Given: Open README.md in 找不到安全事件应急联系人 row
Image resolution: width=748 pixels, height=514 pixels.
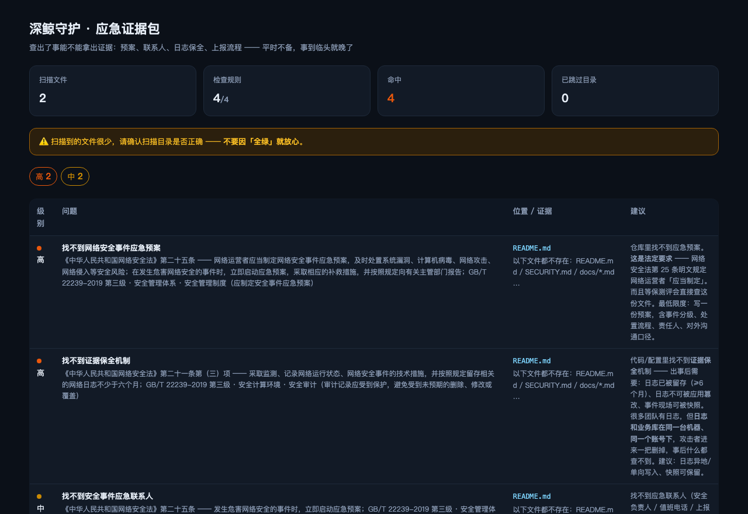Looking at the screenshot, I should pyautogui.click(x=532, y=496).
